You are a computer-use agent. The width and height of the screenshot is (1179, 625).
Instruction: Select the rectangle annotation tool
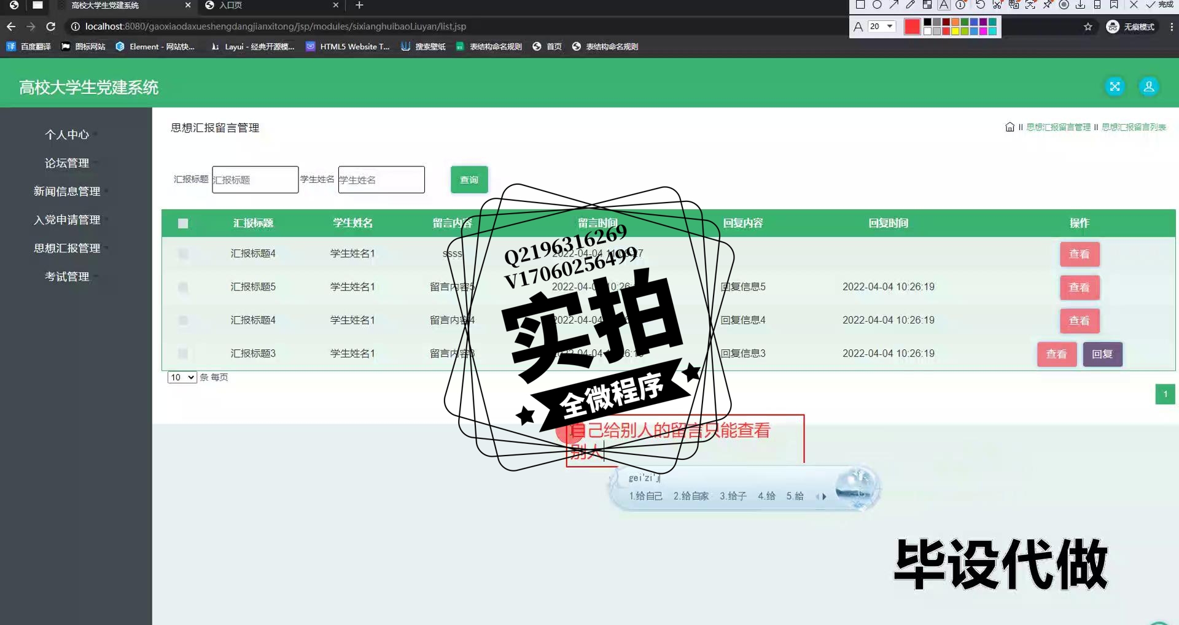click(x=860, y=5)
